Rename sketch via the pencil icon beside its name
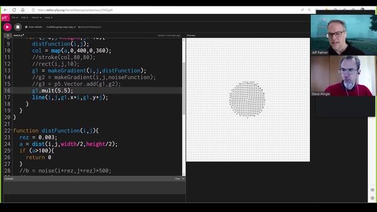This screenshot has height=212, width=377. (75, 27)
